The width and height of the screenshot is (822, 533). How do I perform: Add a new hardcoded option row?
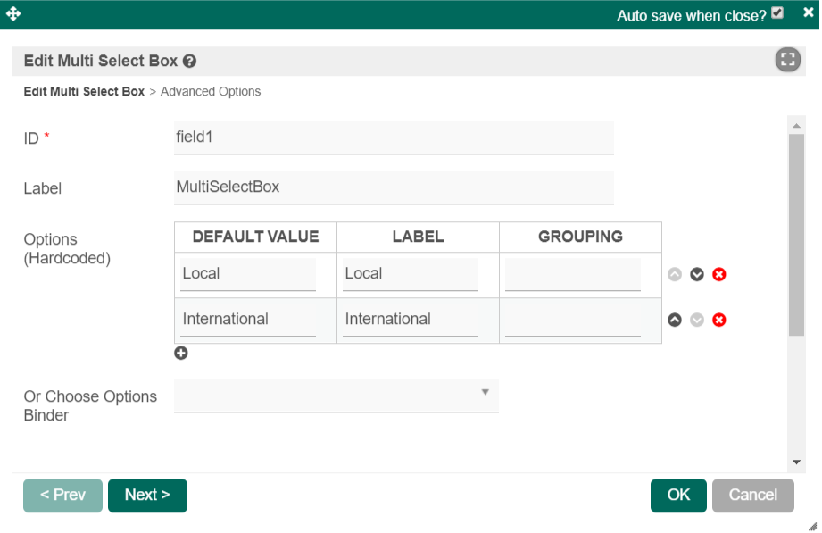tap(181, 354)
